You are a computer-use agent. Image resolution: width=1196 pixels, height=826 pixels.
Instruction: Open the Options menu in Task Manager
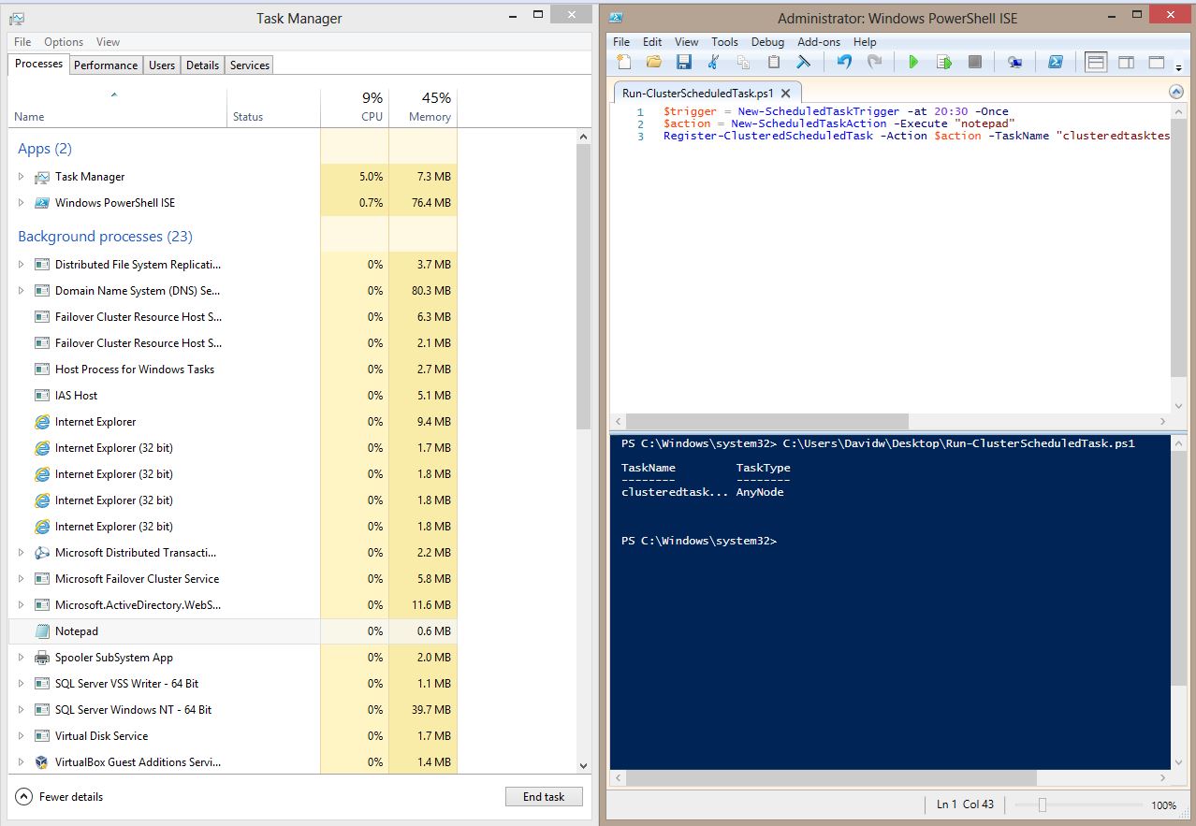coord(64,42)
